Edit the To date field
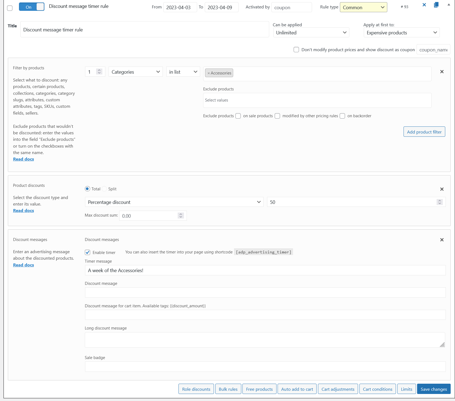This screenshot has width=455, height=401. click(222, 7)
